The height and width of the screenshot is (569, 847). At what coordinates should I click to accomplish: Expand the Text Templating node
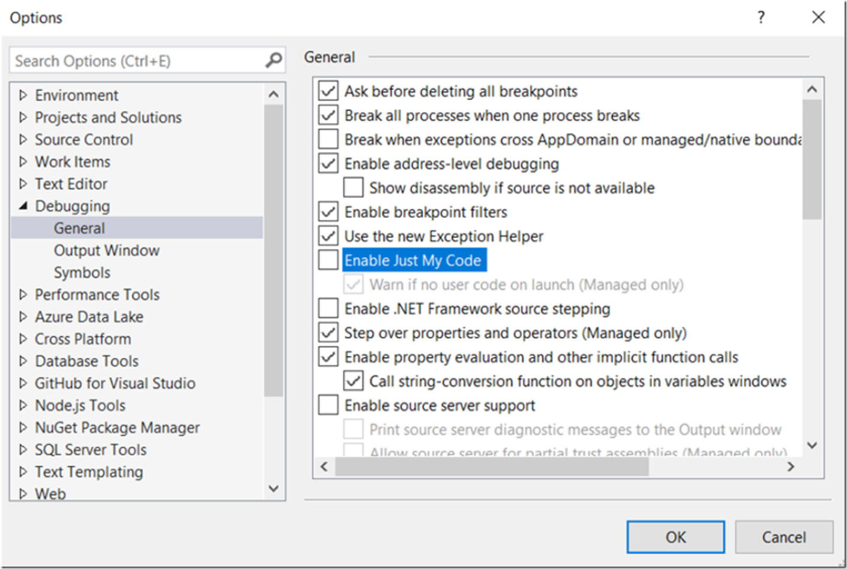tap(23, 472)
